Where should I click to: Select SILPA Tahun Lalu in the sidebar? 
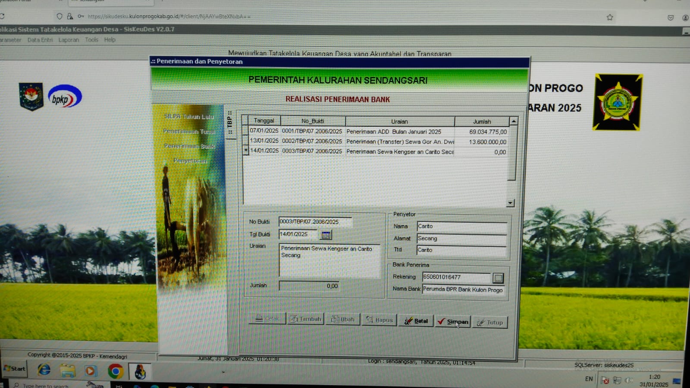189,116
